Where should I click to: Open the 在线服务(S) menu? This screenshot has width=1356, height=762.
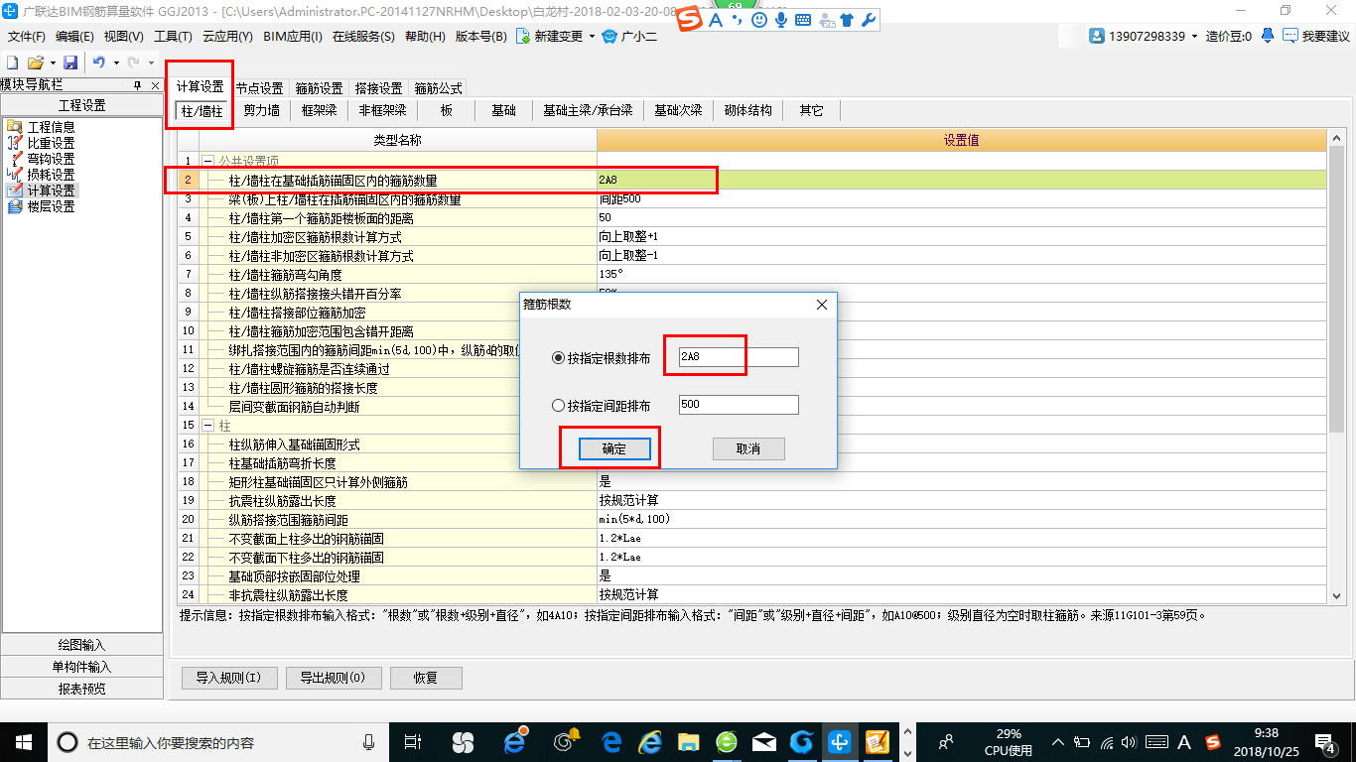click(363, 37)
